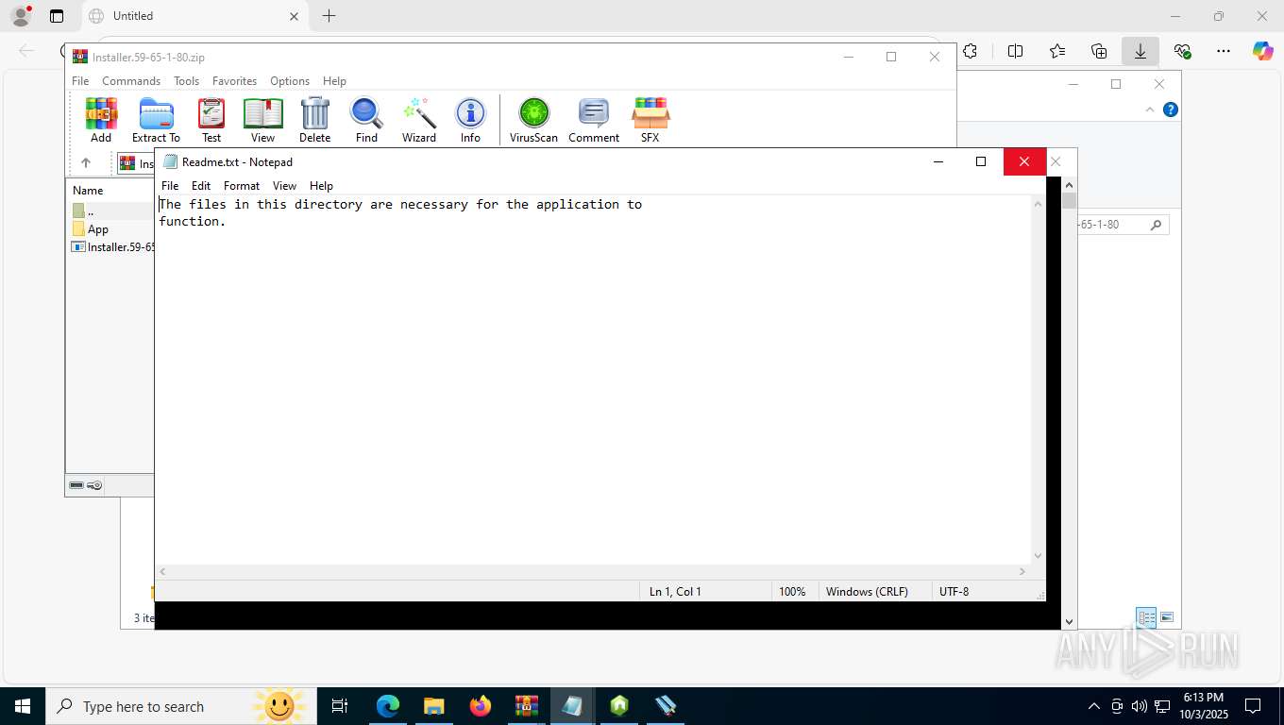This screenshot has height=725, width=1284.
Task: Open Notepad File menu
Action: (x=170, y=186)
